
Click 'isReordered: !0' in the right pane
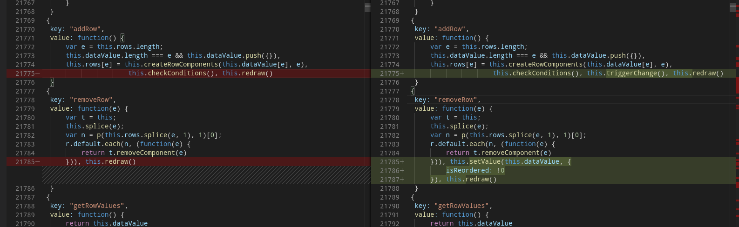[475, 170]
